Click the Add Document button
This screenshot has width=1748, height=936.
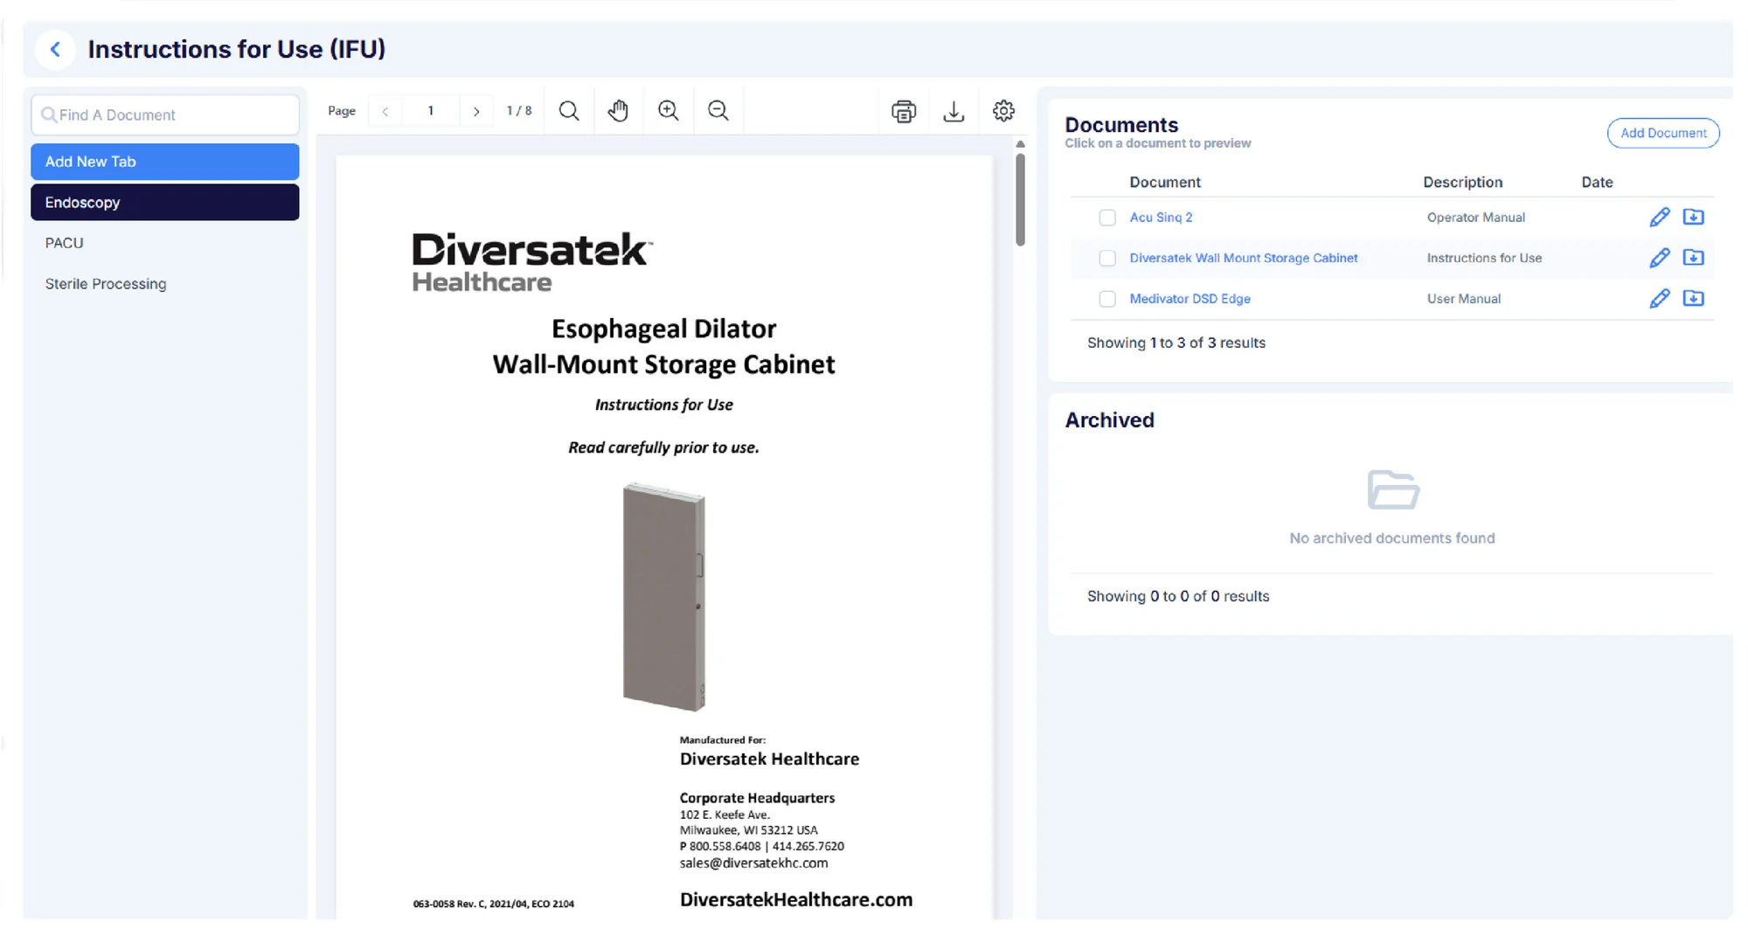coord(1663,133)
